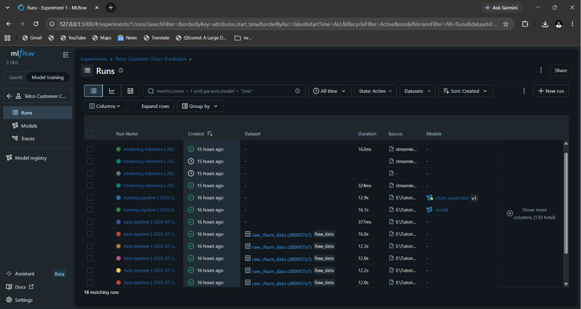
Task: Check the training pipeline run with churn_prediction
Action: 90,198
